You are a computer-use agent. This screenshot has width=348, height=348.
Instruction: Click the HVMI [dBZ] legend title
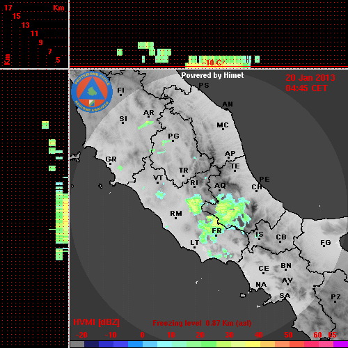click(x=96, y=322)
